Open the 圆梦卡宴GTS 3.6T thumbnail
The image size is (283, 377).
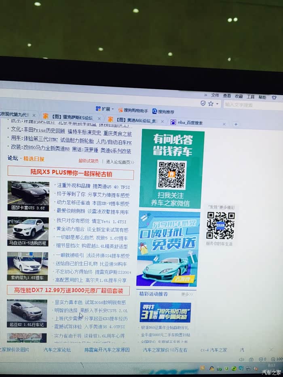pos(28,196)
